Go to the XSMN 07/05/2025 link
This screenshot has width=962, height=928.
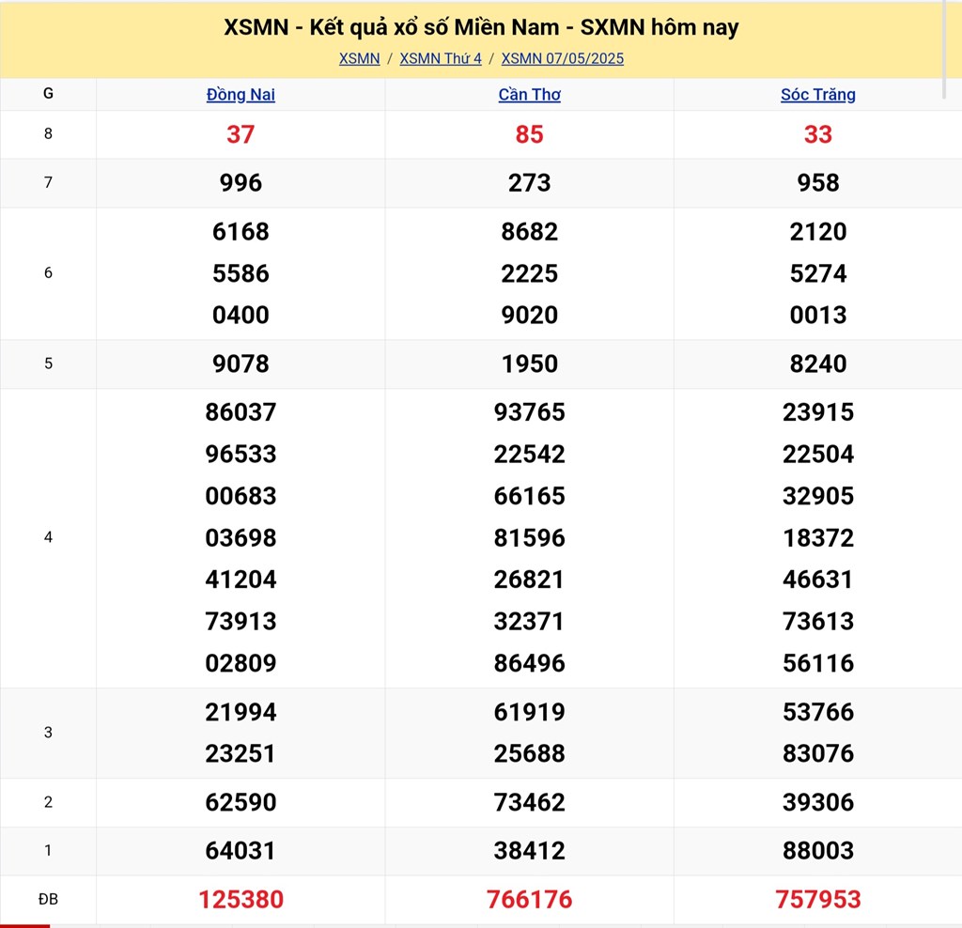point(562,58)
